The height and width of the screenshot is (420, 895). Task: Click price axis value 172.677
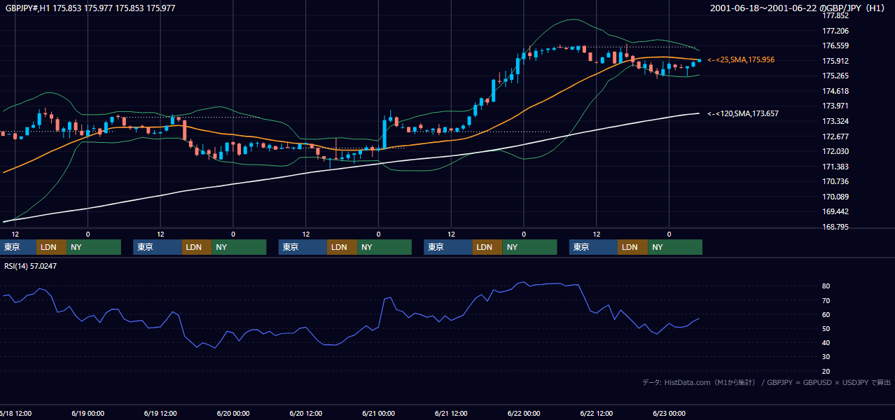click(x=835, y=136)
